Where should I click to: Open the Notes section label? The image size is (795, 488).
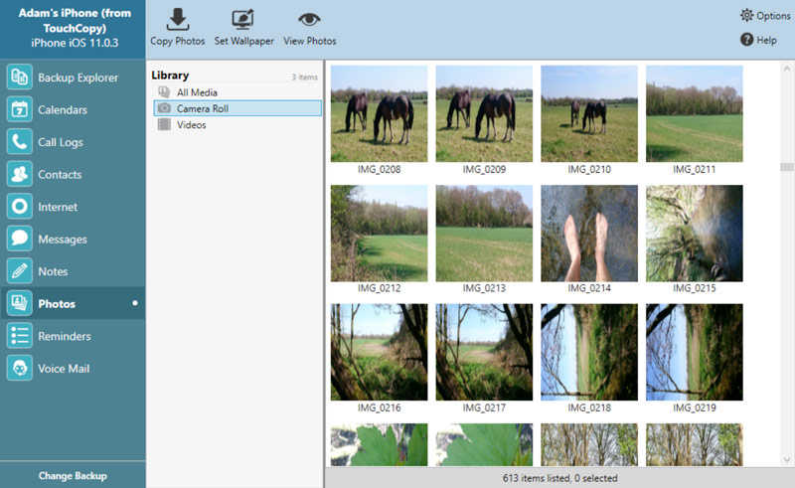pyautogui.click(x=53, y=271)
